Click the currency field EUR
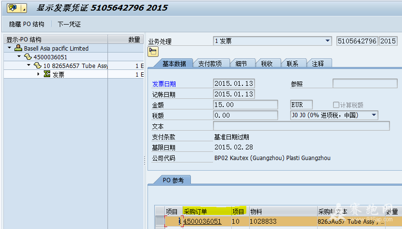 pyautogui.click(x=301, y=105)
